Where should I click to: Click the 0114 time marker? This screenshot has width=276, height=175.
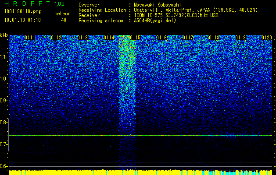point(109,38)
